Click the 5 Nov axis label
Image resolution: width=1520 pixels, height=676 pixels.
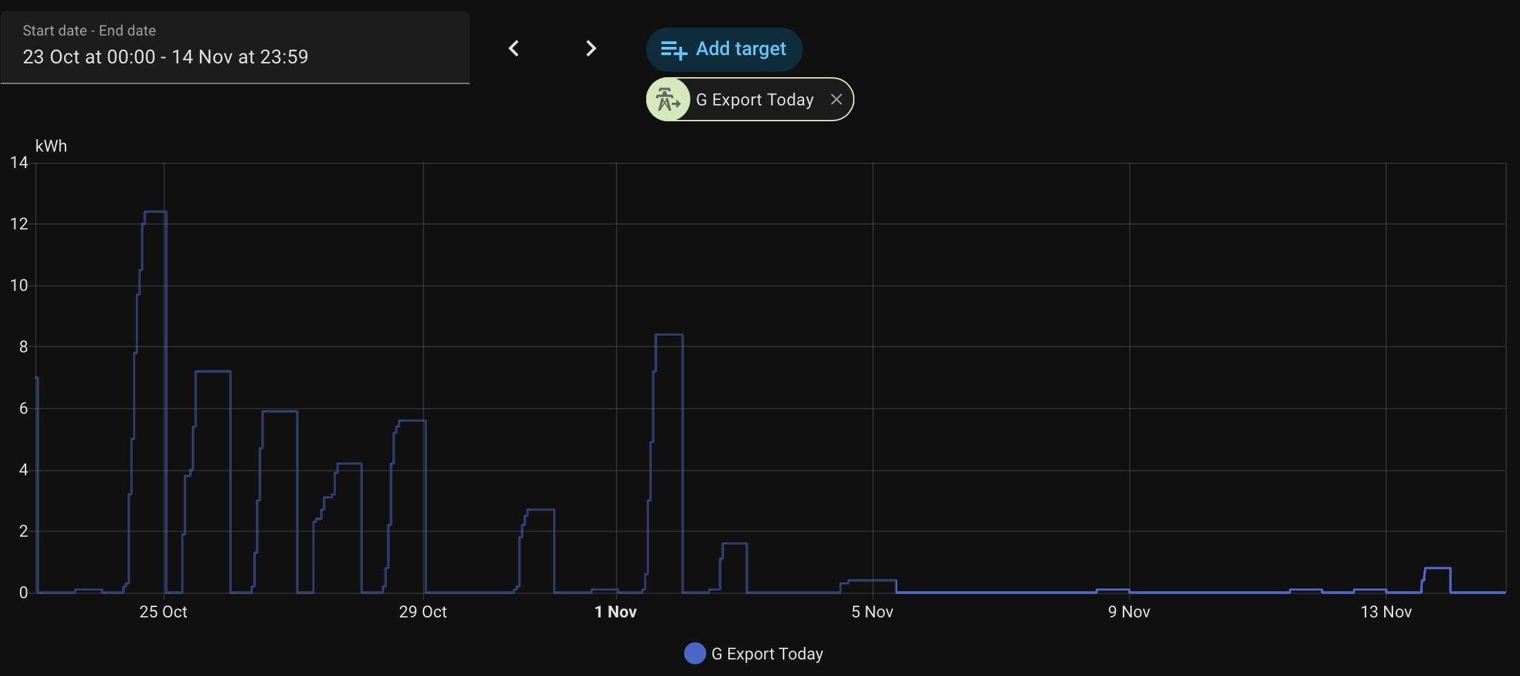pyautogui.click(x=872, y=612)
